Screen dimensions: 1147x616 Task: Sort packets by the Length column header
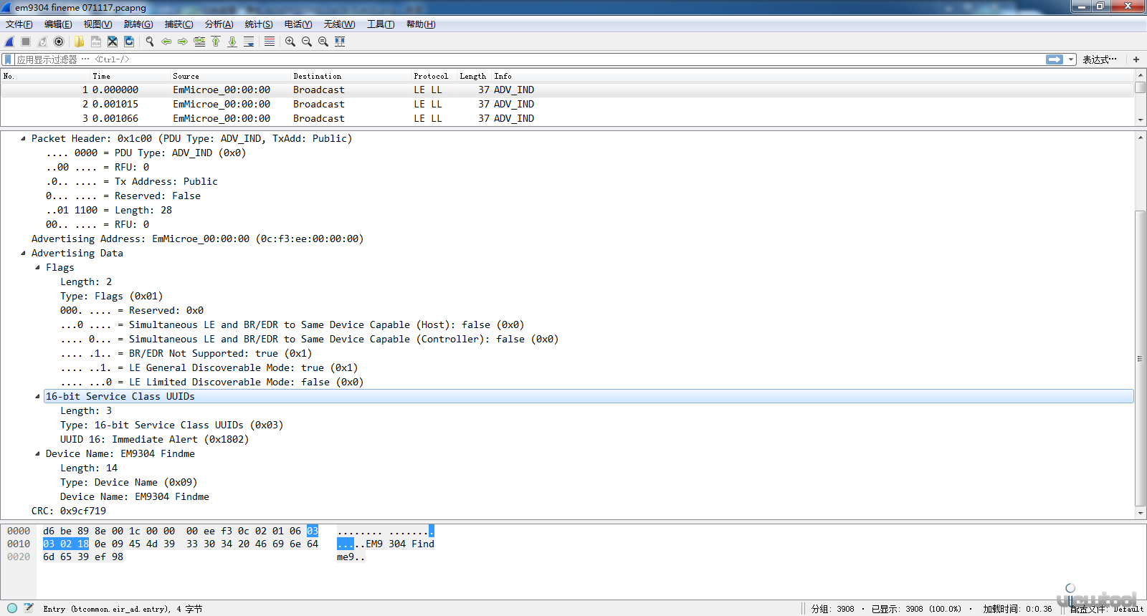coord(474,76)
